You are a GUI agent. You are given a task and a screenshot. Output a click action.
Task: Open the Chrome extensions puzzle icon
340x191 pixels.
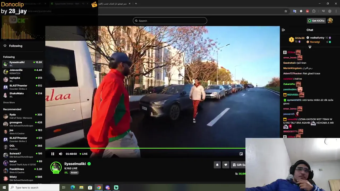(x=314, y=11)
